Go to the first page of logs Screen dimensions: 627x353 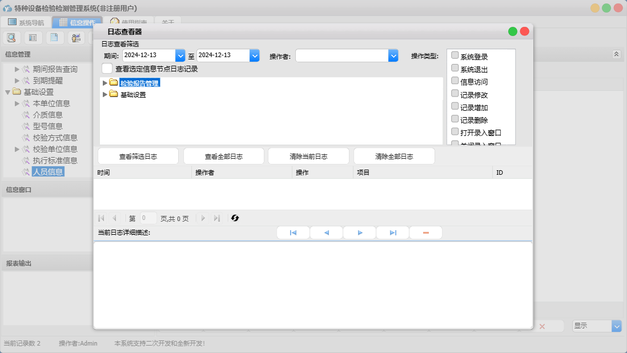pos(101,218)
